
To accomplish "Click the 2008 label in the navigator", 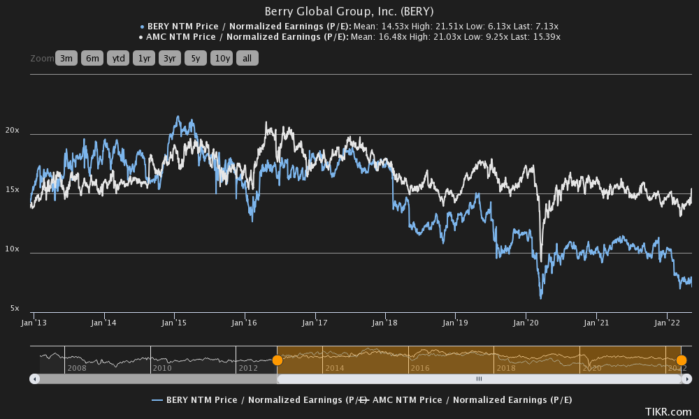I will tap(77, 368).
